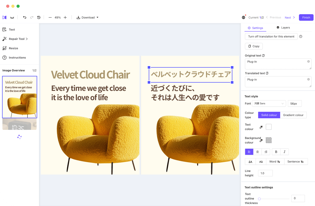Select the clock image thumbnail

(20, 124)
